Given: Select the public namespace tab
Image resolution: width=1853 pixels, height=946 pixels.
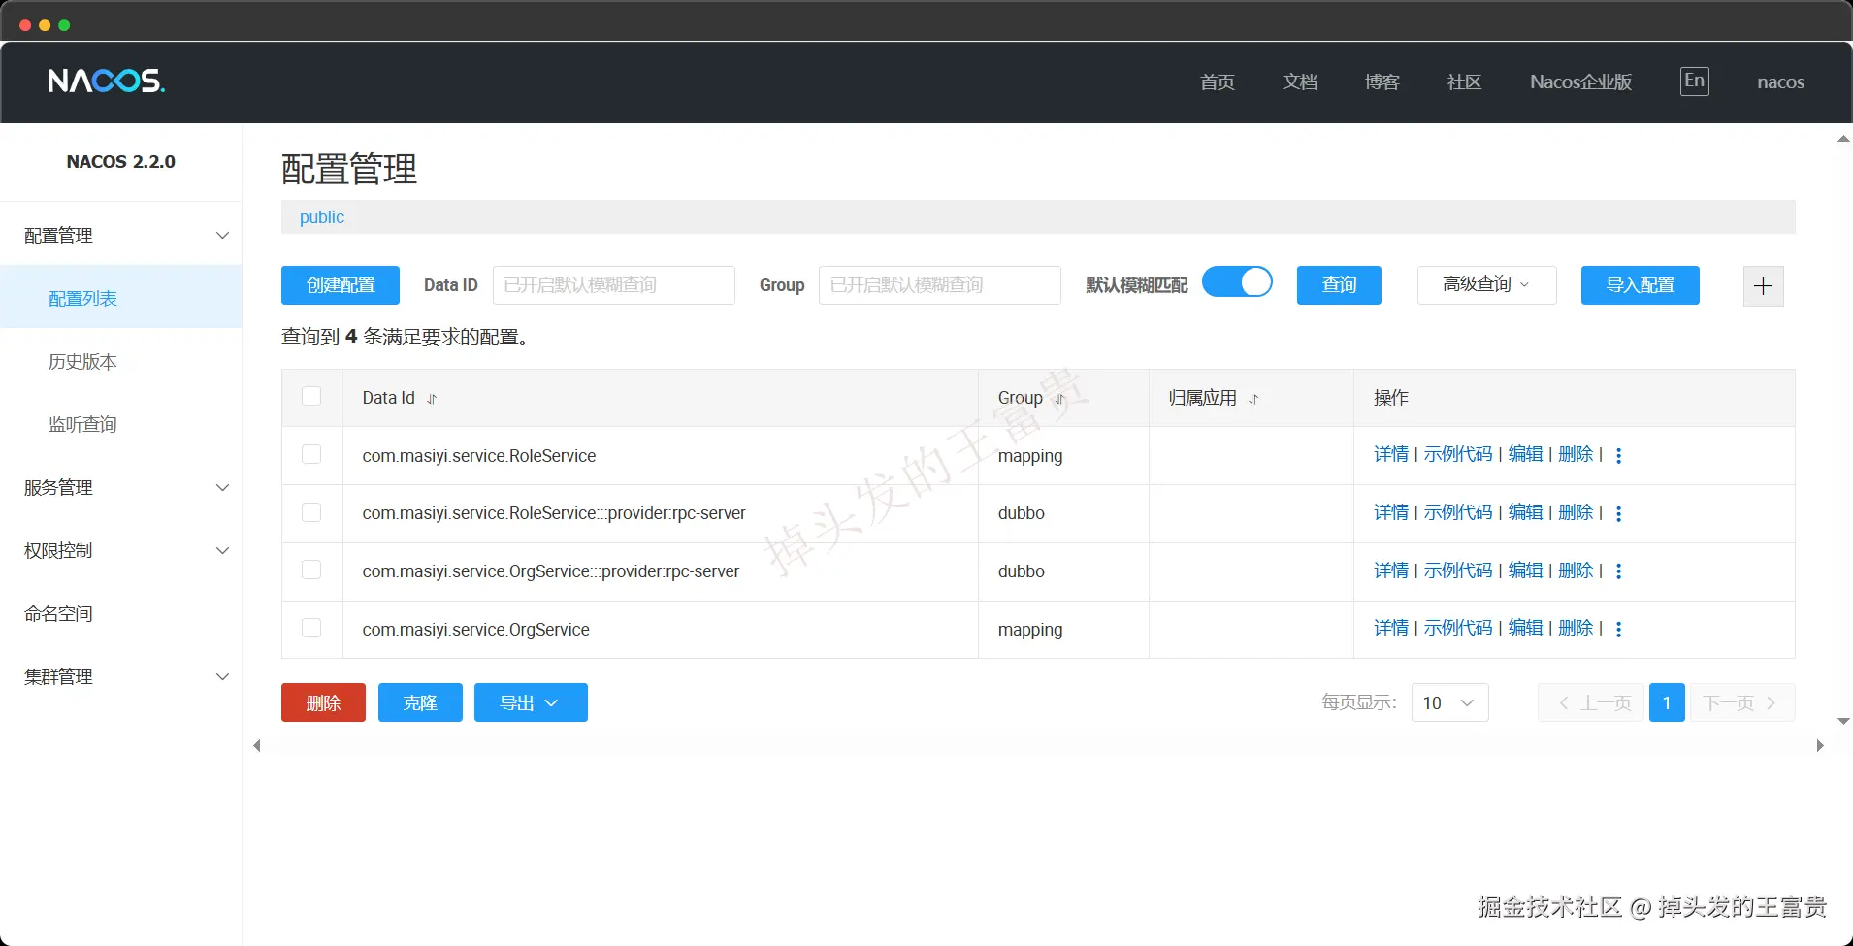Looking at the screenshot, I should pos(322,217).
